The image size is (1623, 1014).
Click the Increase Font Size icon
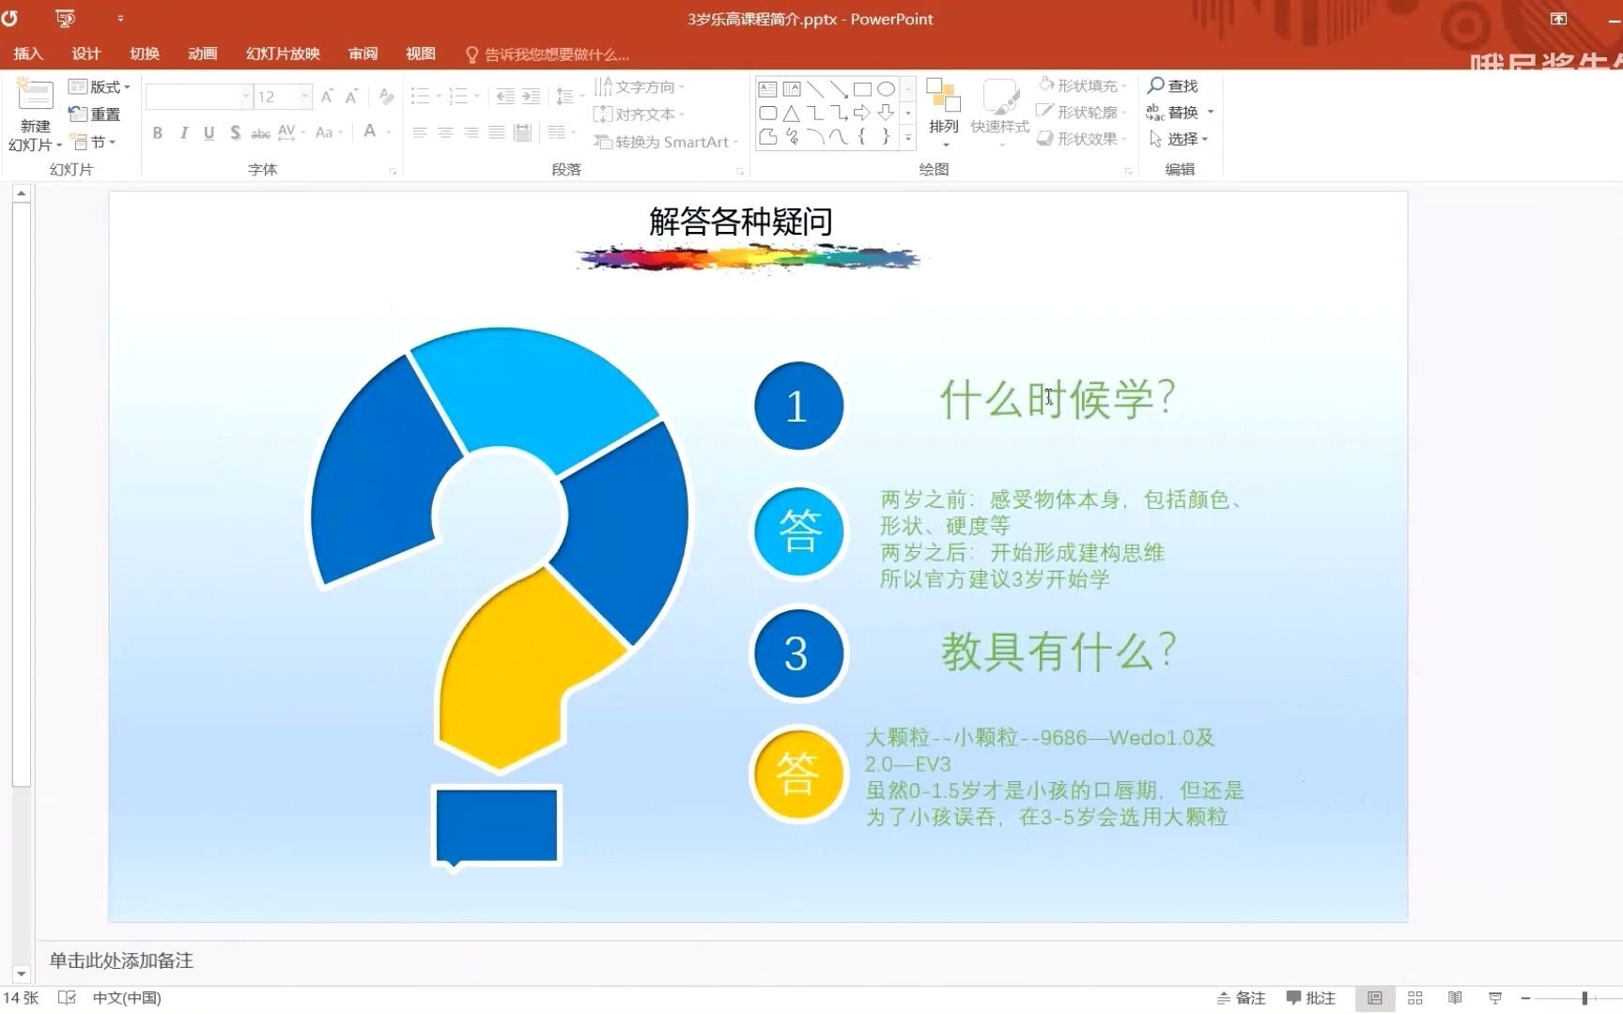[327, 97]
